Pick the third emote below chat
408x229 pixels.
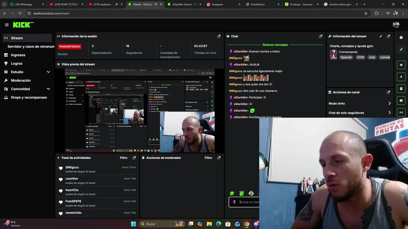(251, 193)
